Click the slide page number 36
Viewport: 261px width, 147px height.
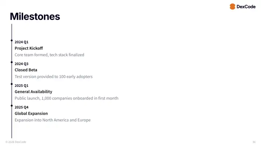tap(254, 142)
